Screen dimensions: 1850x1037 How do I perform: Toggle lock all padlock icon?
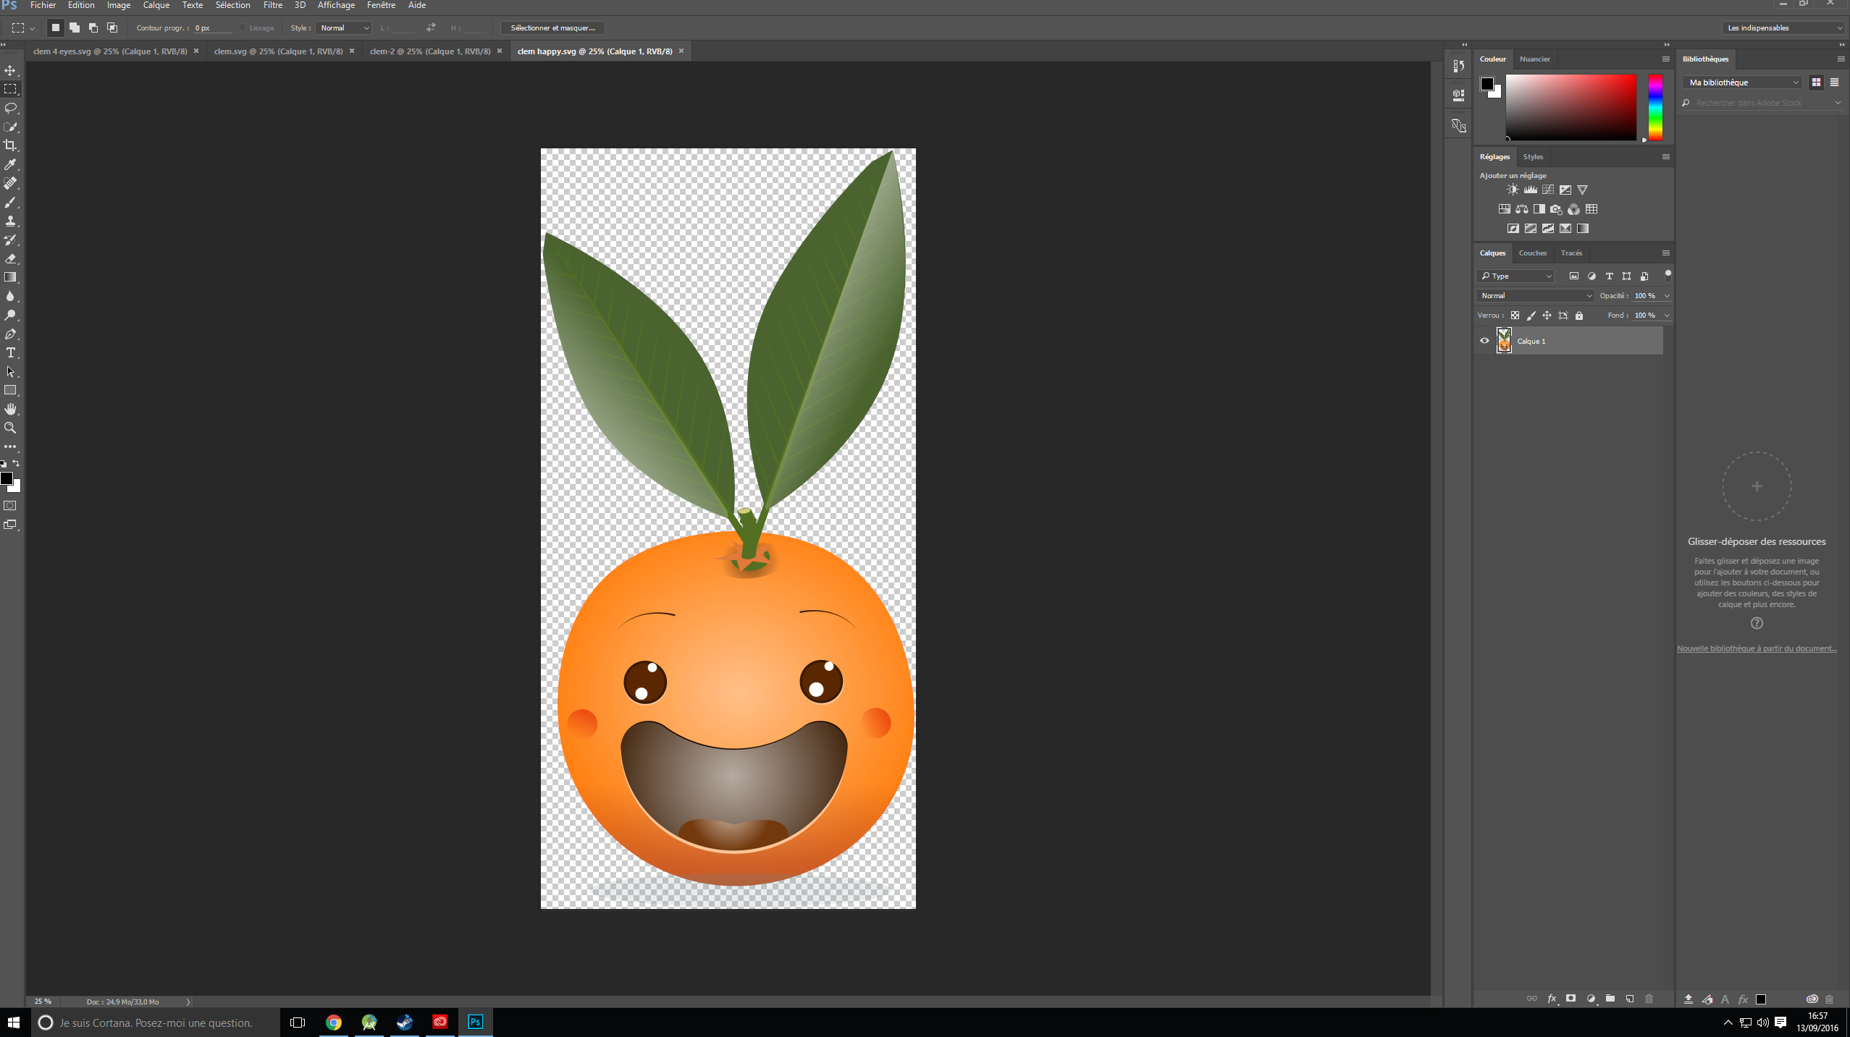pos(1579,316)
